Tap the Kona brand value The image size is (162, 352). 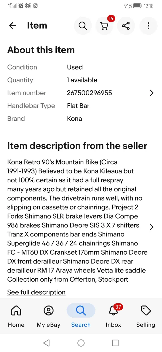(75, 119)
